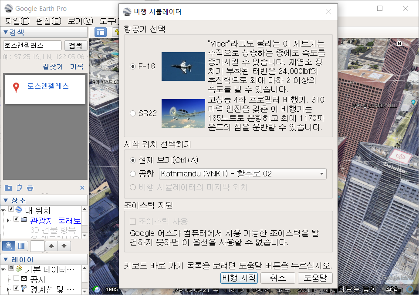Viewport: 419px width, 295px height.
Task: Move the selected place down with arrow
Action: pos(64,246)
